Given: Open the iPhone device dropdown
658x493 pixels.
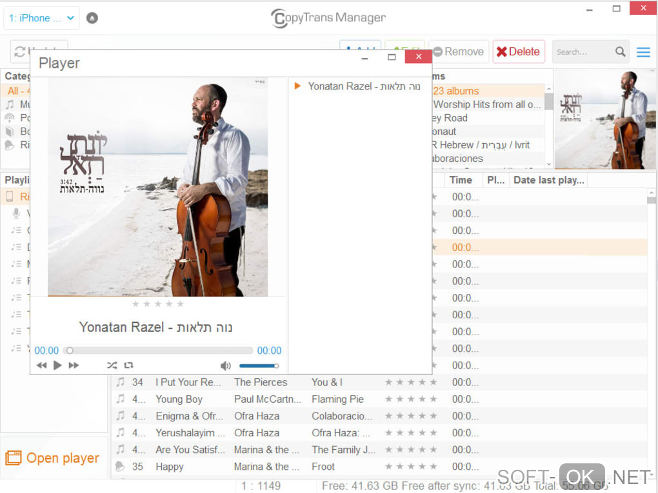Looking at the screenshot, I should point(41,18).
